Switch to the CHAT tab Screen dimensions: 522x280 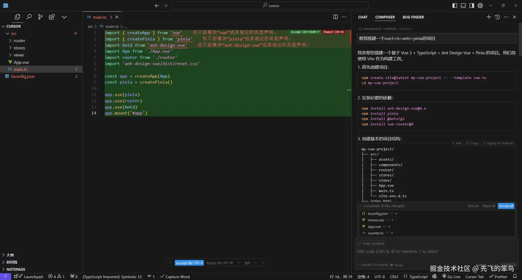point(363,17)
